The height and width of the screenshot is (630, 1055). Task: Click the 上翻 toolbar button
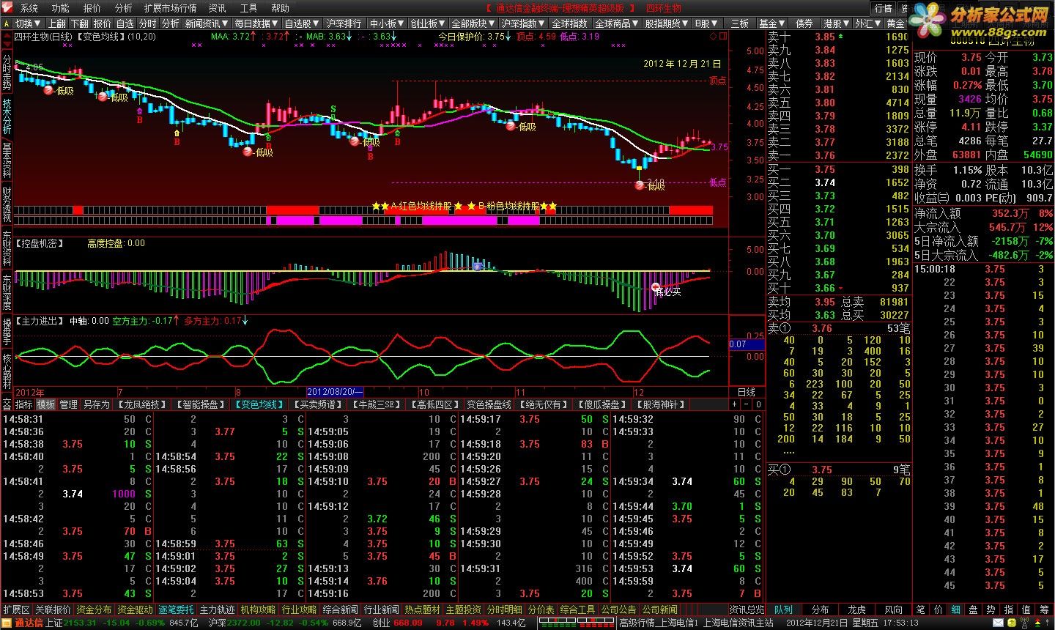point(57,23)
